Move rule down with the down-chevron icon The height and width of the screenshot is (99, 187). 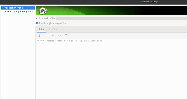pos(59,36)
